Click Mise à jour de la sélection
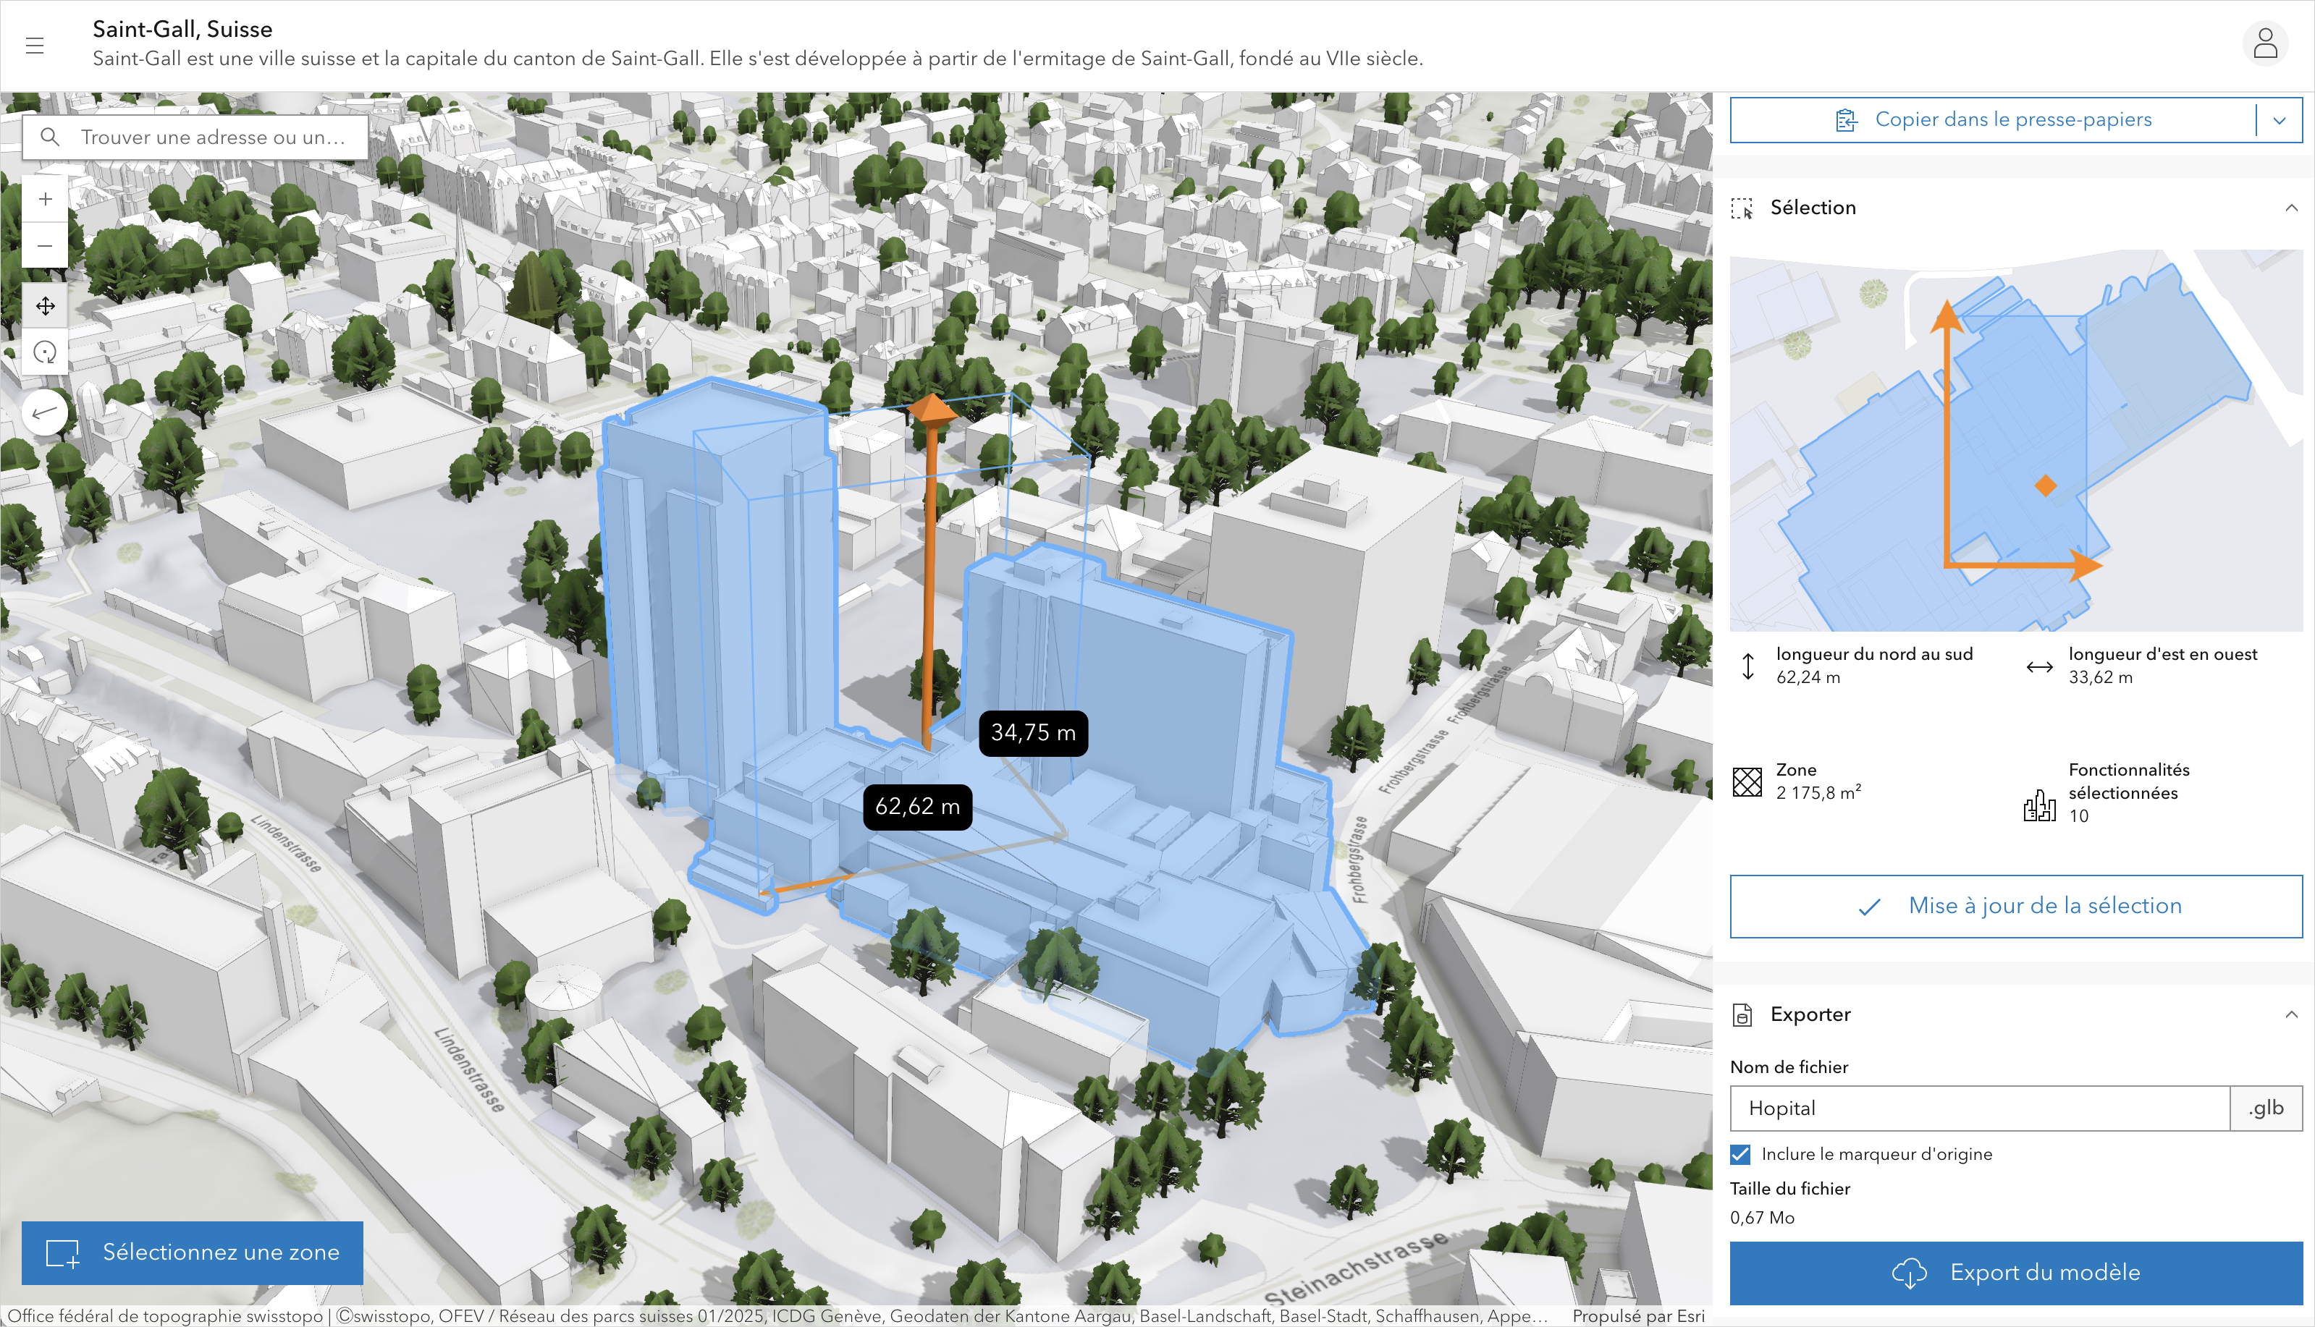This screenshot has height=1327, width=2315. pyautogui.click(x=2016, y=906)
